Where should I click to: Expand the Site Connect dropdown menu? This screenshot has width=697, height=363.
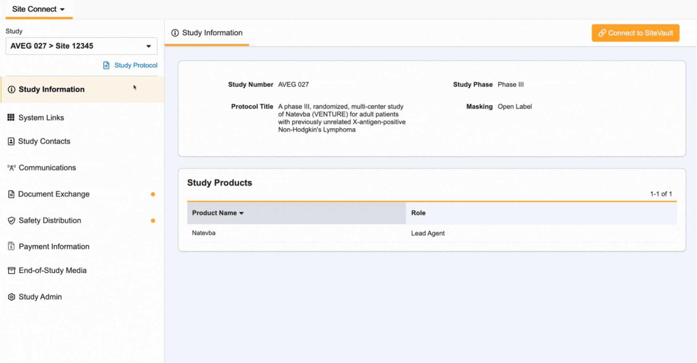[39, 9]
